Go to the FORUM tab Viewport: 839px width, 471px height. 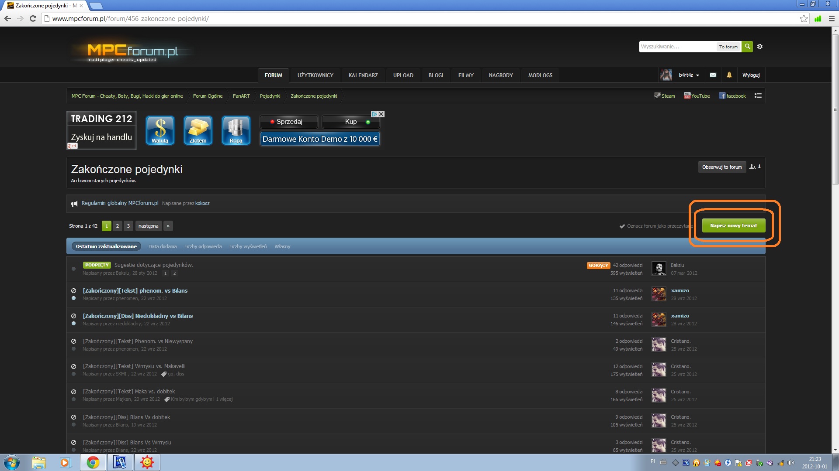point(274,75)
